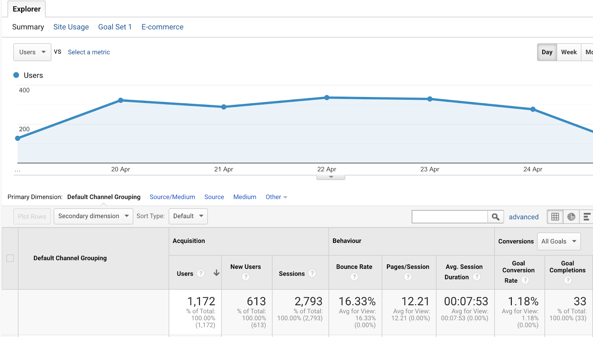This screenshot has width=593, height=337.
Task: Set primary dimension to Source/Medium
Action: [172, 197]
